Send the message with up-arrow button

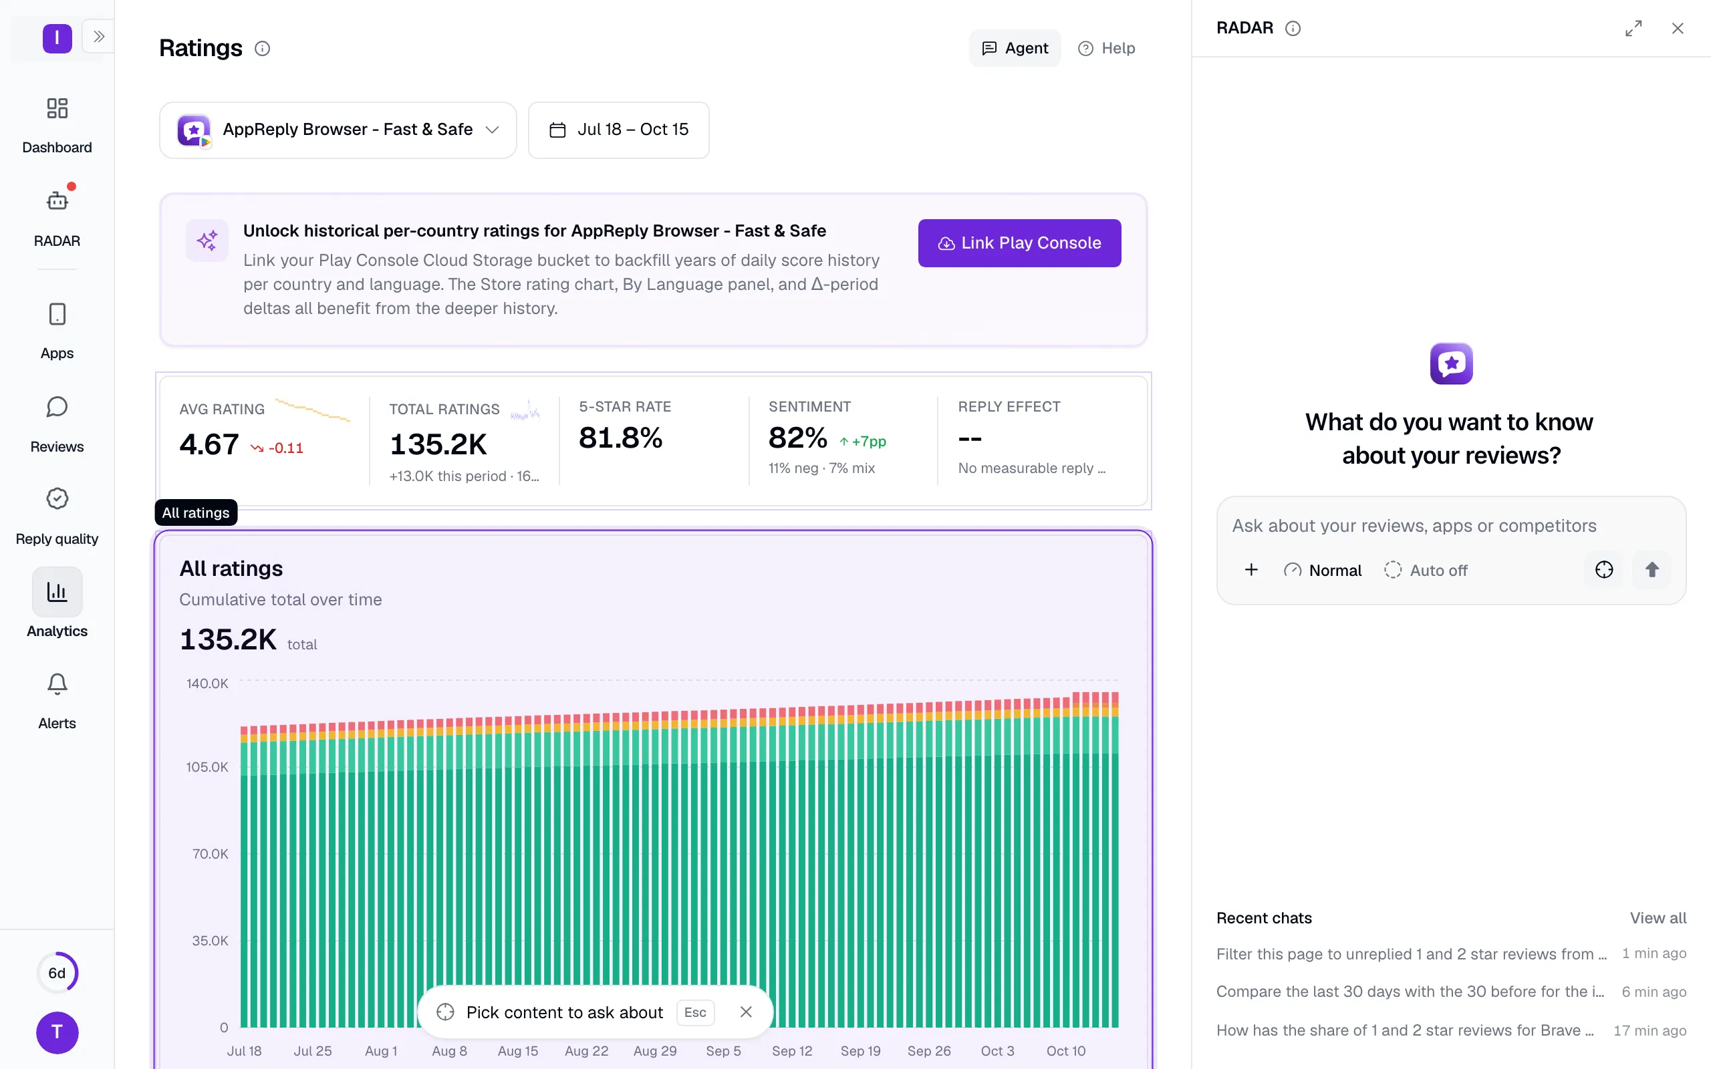[x=1652, y=570]
